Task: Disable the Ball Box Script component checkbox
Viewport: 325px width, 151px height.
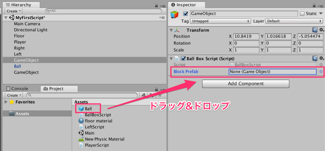Action: tap(183, 58)
